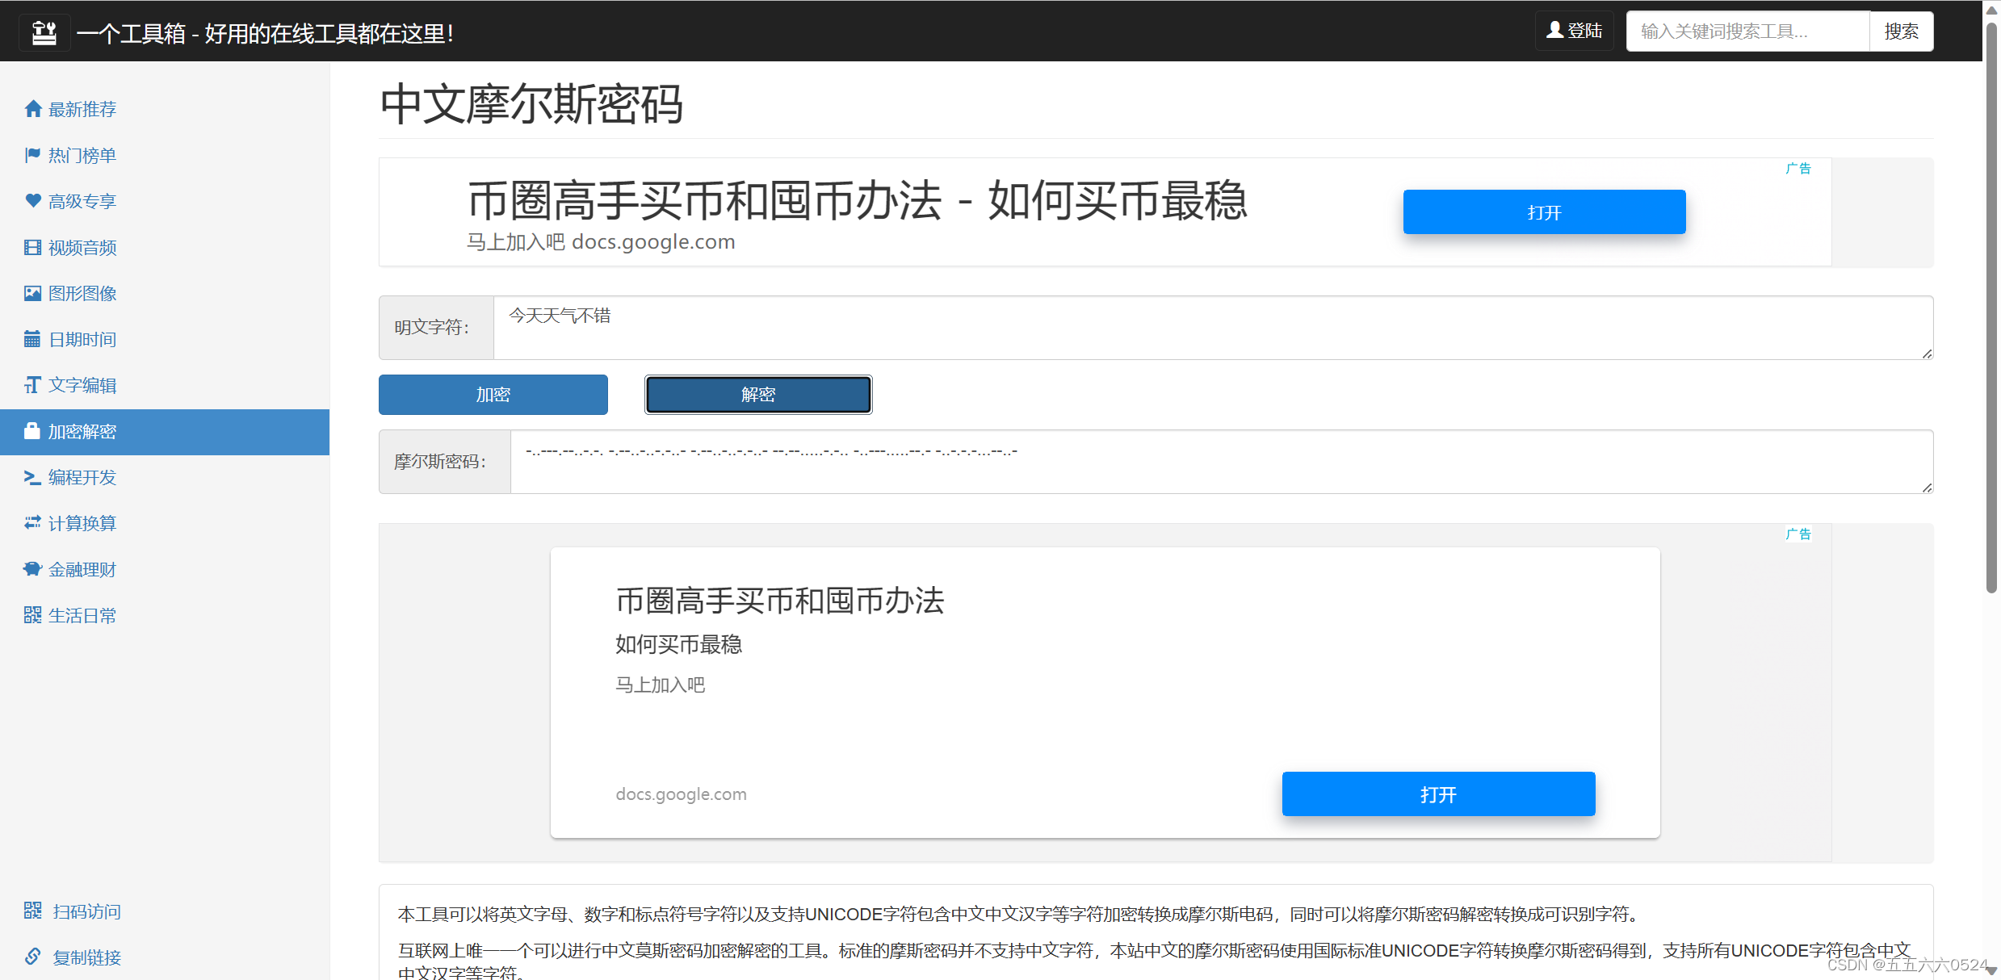Click the 登陆 login button

tap(1574, 31)
